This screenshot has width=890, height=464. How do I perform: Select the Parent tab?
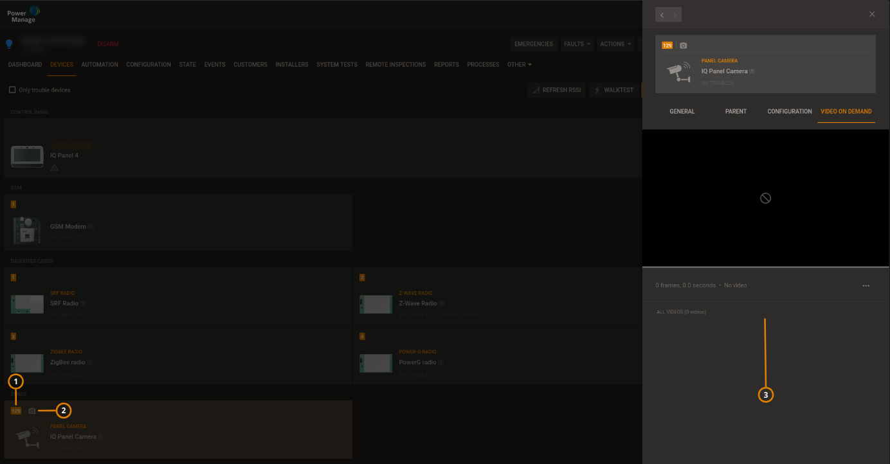click(x=736, y=112)
